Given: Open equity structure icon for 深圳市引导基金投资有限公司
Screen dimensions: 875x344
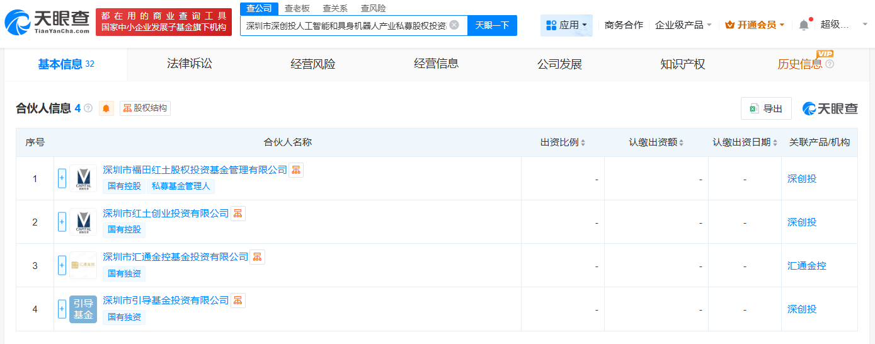Looking at the screenshot, I should click(238, 301).
